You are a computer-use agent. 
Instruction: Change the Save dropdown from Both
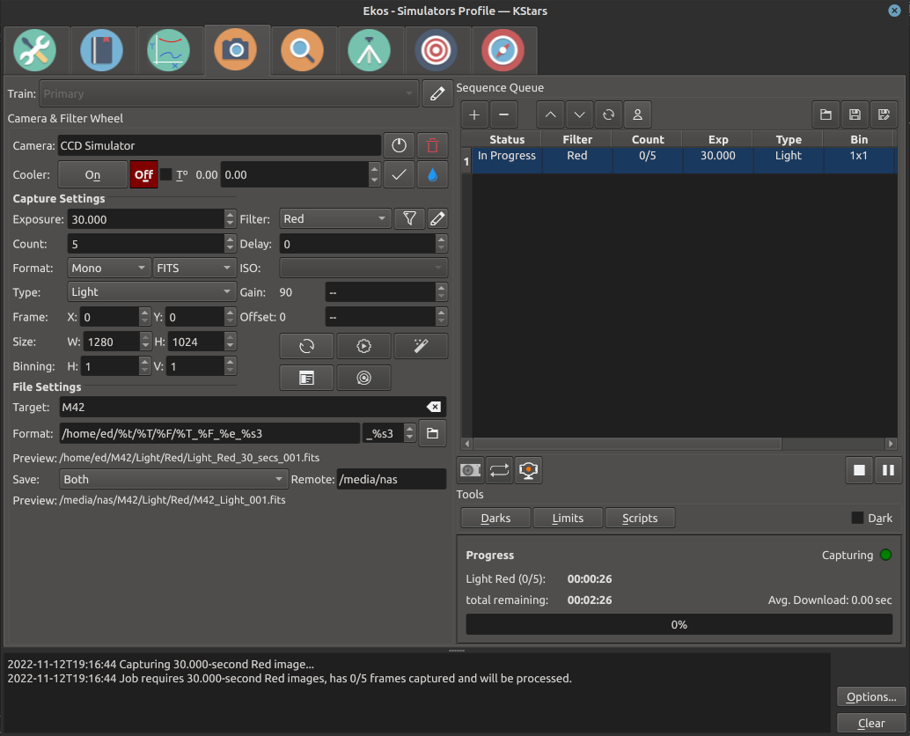click(173, 479)
